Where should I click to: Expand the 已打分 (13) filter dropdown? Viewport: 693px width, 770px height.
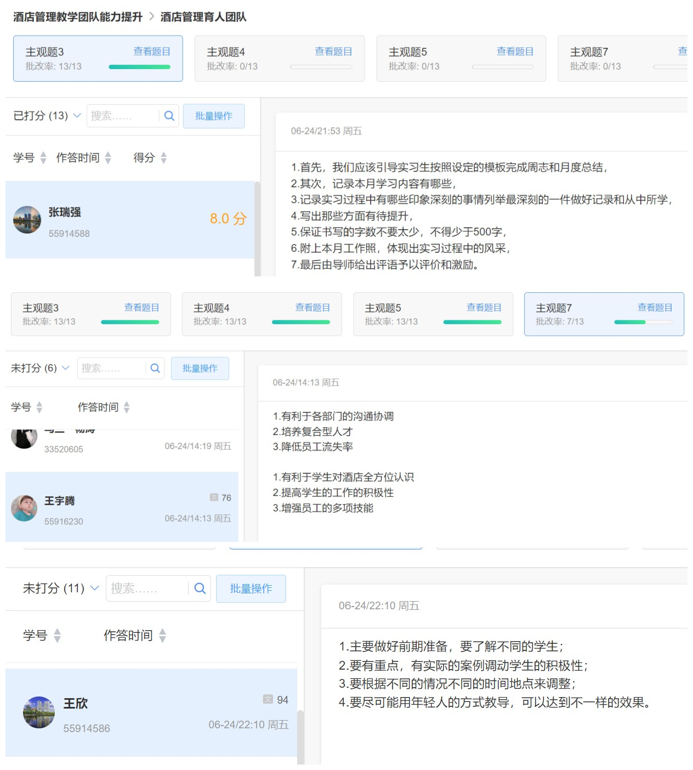pyautogui.click(x=77, y=116)
